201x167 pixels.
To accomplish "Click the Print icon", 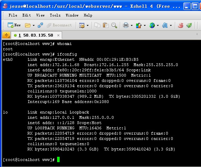I will click(x=126, y=25).
